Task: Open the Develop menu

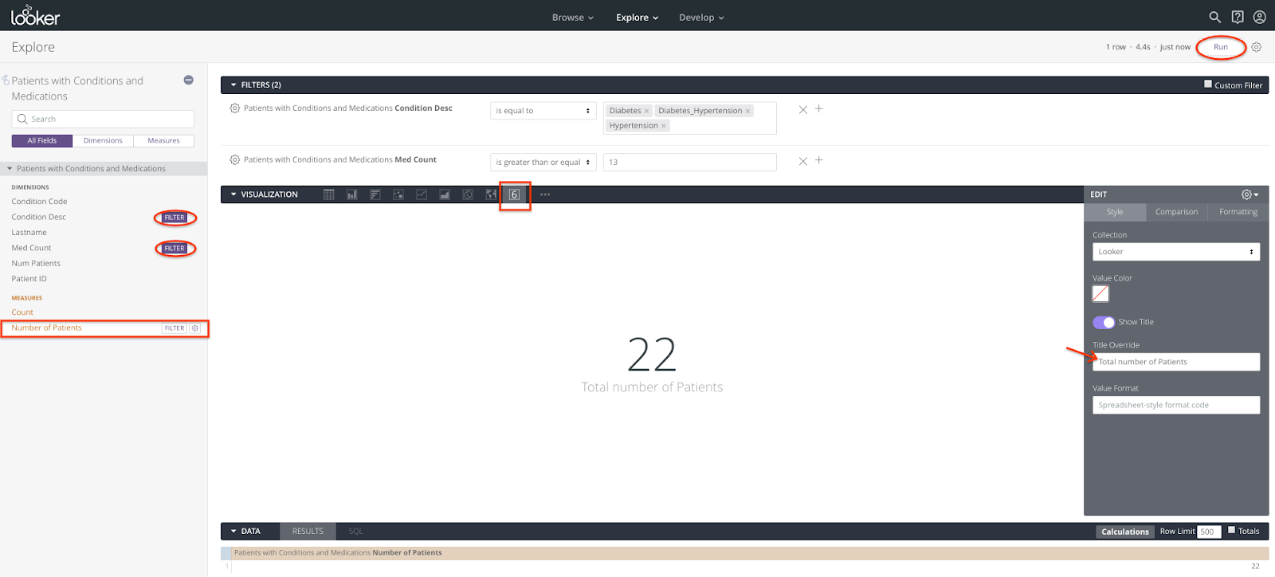Action: pos(701,18)
